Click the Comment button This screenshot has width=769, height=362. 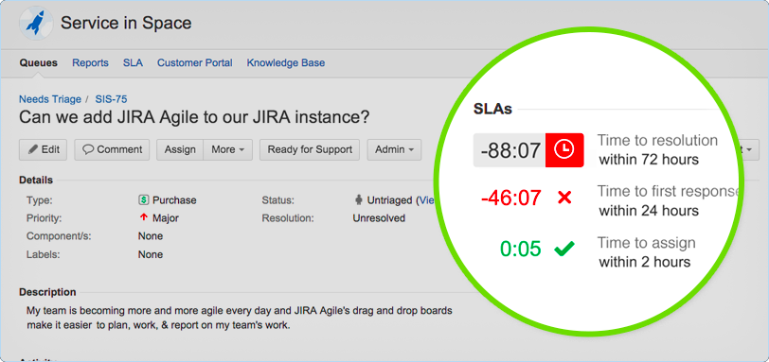pyautogui.click(x=112, y=149)
